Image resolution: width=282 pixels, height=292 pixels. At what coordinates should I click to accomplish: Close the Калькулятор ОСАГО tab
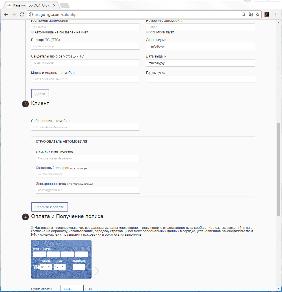coord(54,5)
